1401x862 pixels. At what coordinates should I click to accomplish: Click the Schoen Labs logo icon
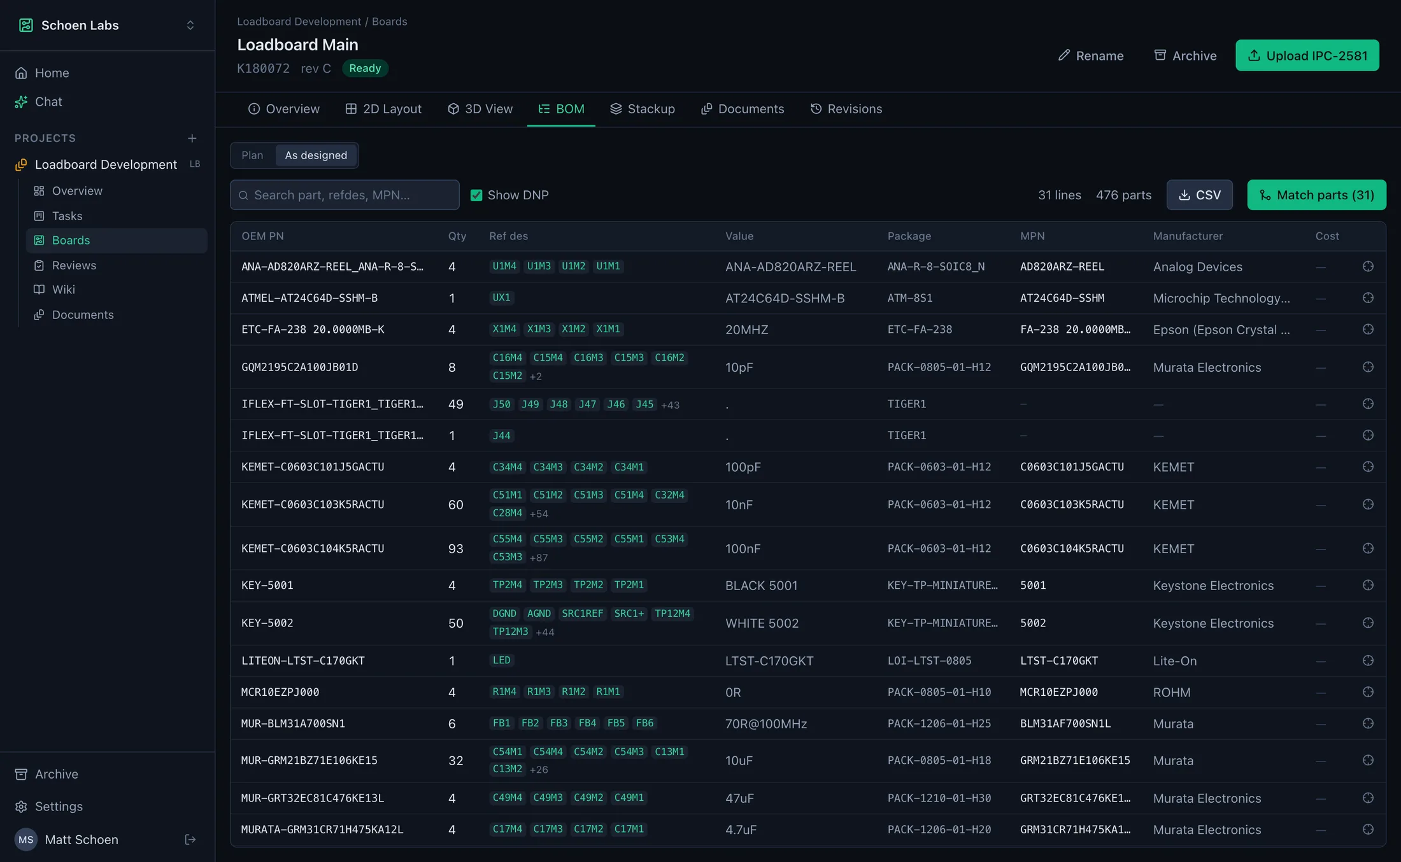coord(25,25)
